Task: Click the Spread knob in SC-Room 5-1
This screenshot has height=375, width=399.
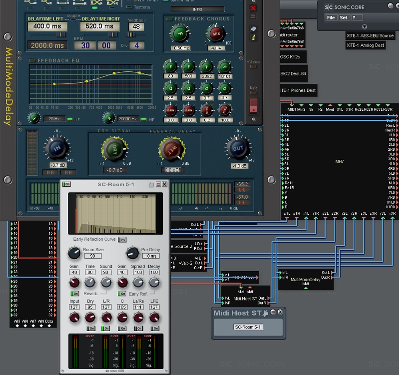Action: (x=138, y=282)
